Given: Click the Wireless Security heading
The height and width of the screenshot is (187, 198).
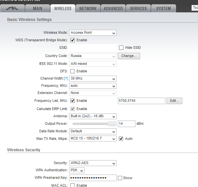Looking at the screenshot, I should pyautogui.click(x=24, y=150).
